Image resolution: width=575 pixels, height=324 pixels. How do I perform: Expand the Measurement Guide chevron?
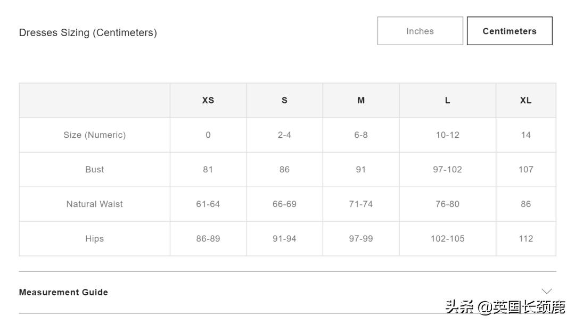click(546, 291)
